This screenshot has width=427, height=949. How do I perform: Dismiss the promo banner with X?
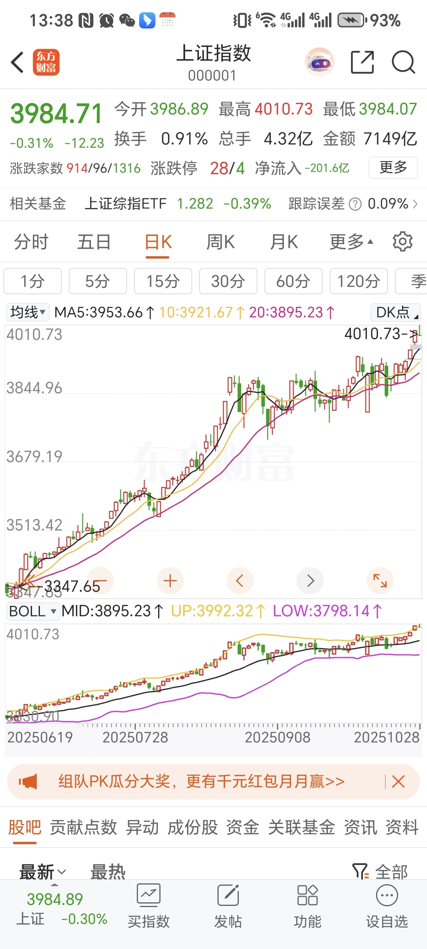pyautogui.click(x=398, y=782)
